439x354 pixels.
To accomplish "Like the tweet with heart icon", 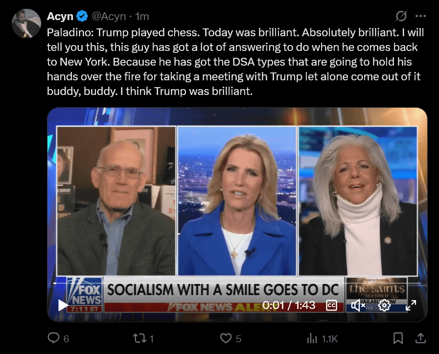I will [226, 338].
